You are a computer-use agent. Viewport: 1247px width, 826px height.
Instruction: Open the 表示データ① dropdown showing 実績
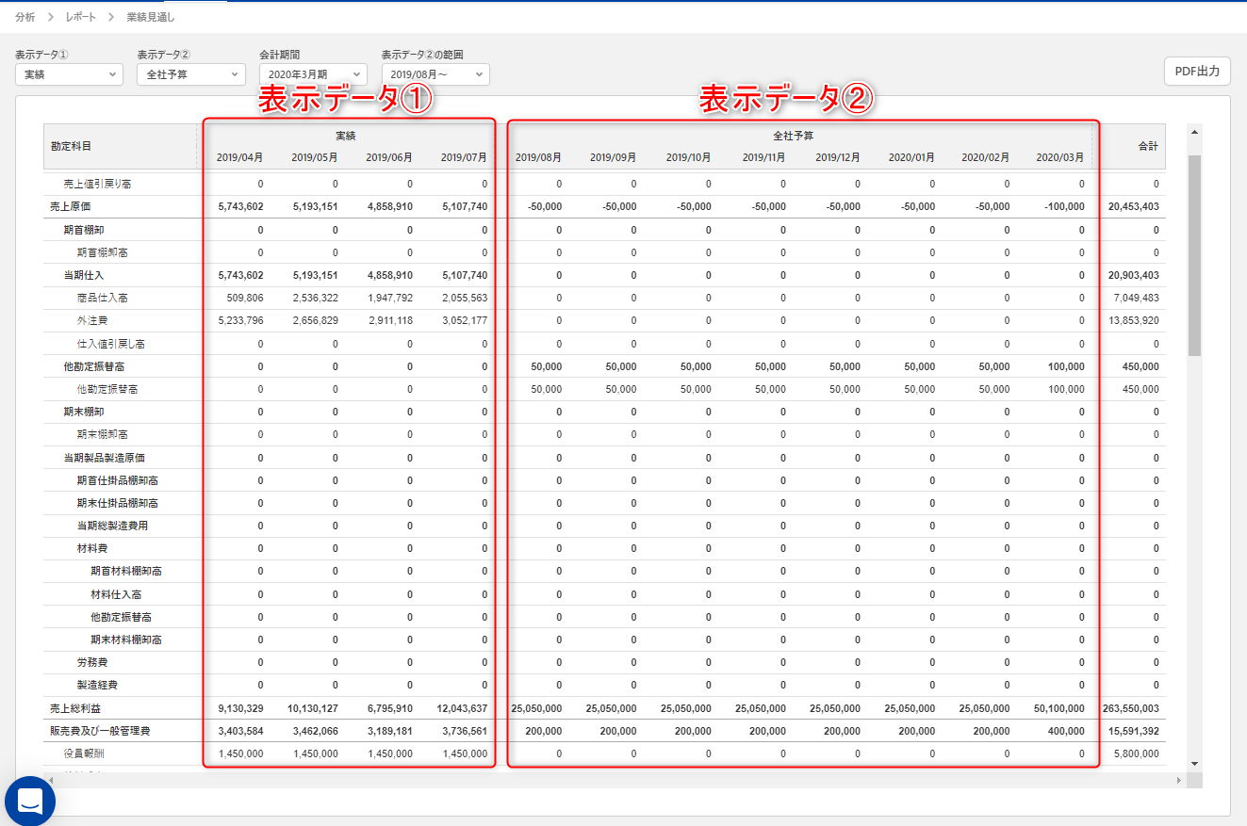pyautogui.click(x=69, y=74)
